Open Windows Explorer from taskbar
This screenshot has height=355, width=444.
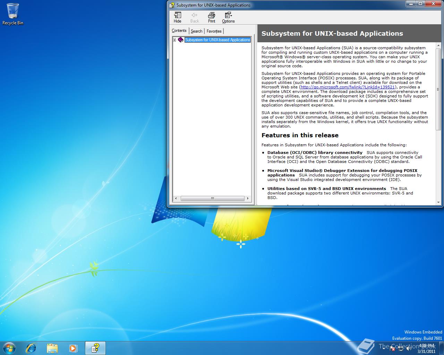coord(52,348)
